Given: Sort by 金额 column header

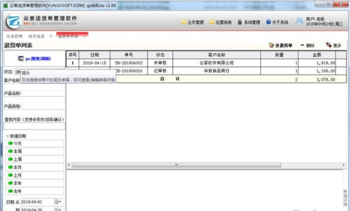Looking at the screenshot, I should (317, 55).
